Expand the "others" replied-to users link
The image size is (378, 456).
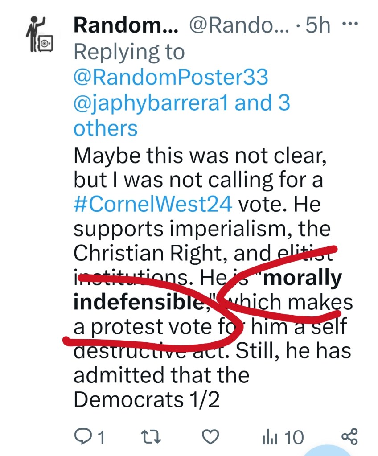point(106,129)
